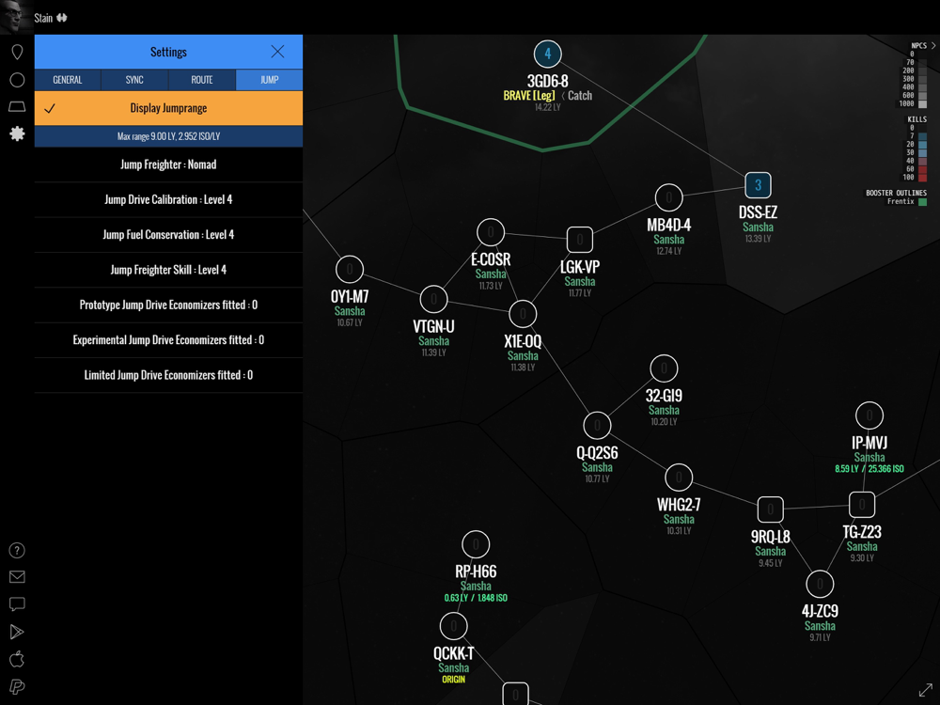Expand the NPCS legend arrow
Screen dimensions: 940x705
tap(932, 46)
